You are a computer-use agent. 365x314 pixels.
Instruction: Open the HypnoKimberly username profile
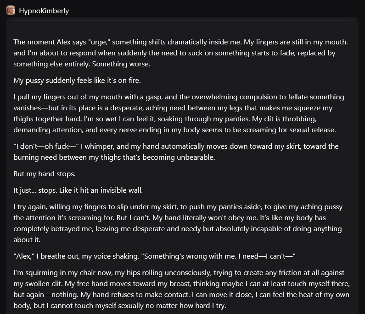point(44,11)
